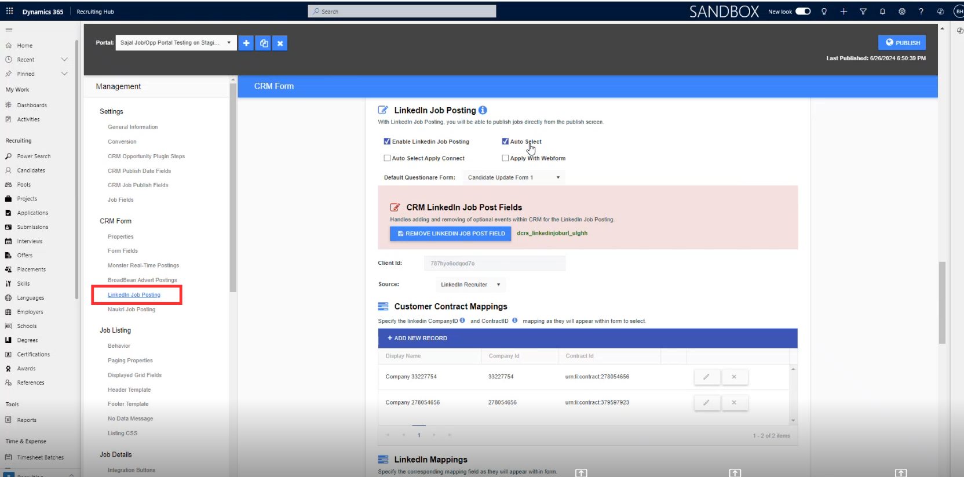Uncheck Enable Linkedin Job Posting checkbox

pos(387,141)
